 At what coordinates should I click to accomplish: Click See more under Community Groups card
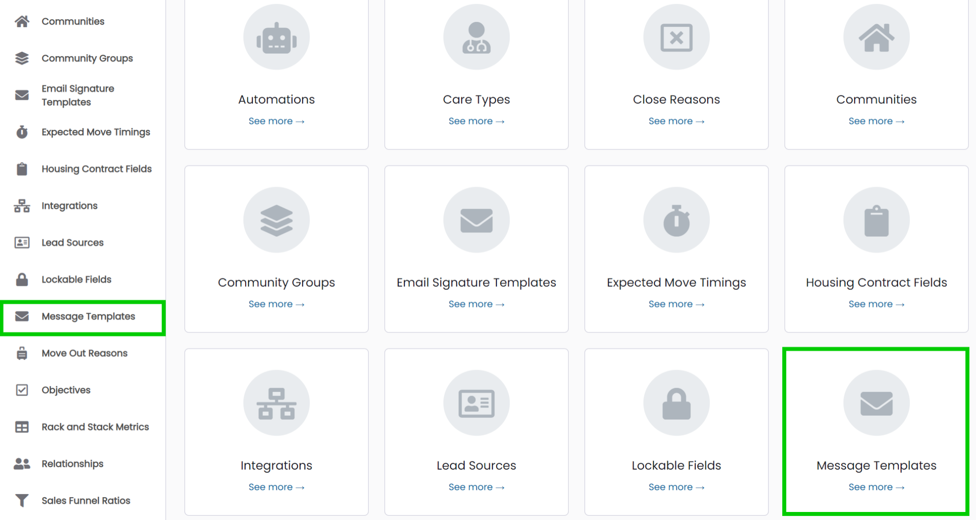pyautogui.click(x=276, y=304)
